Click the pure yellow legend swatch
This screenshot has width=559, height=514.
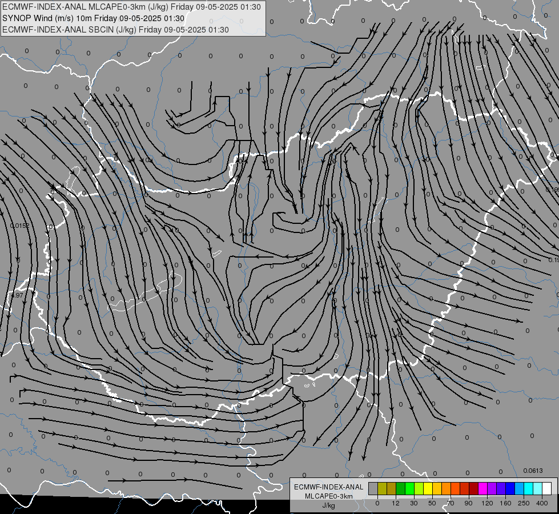[x=428, y=488]
